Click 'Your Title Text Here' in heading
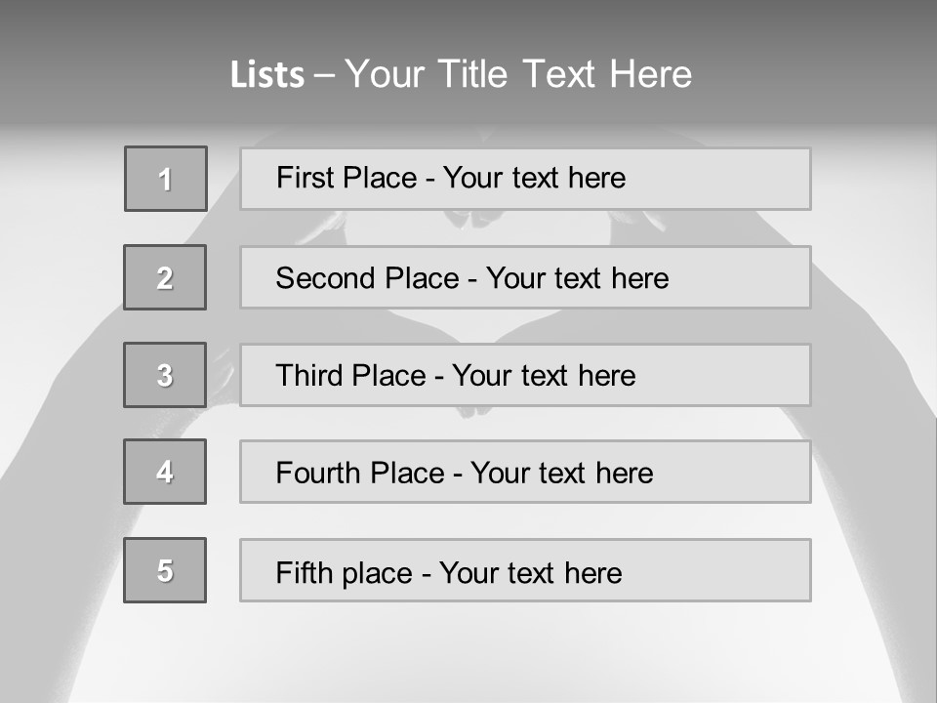This screenshot has width=937, height=703. 518,74
